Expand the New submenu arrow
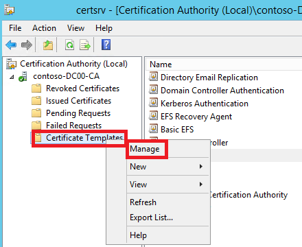Viewport: 302px width, 247px height. [201, 167]
